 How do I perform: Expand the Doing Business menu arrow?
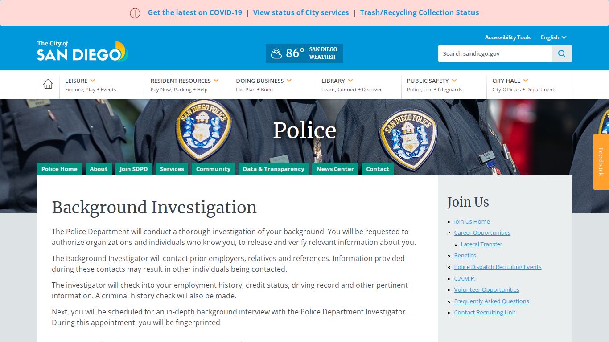pos(289,81)
